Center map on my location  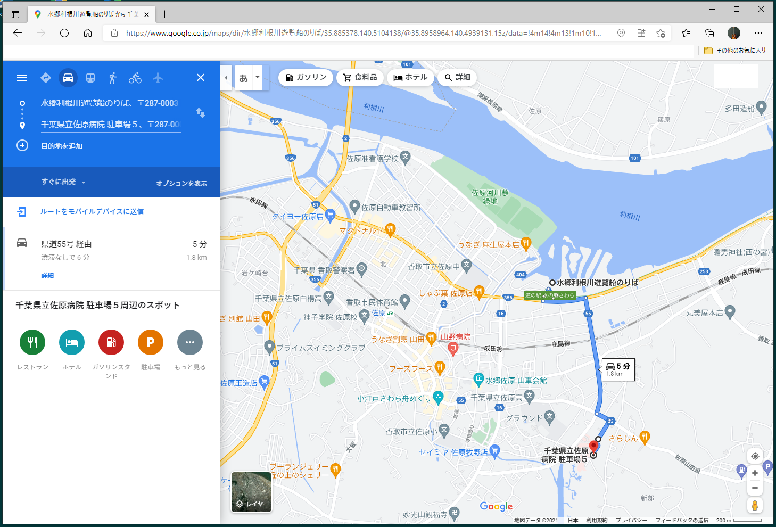pos(755,456)
